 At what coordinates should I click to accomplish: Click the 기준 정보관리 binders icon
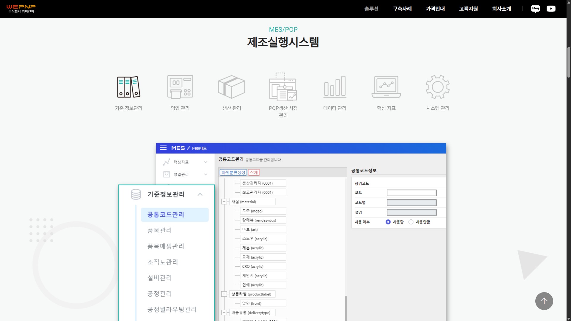128,87
